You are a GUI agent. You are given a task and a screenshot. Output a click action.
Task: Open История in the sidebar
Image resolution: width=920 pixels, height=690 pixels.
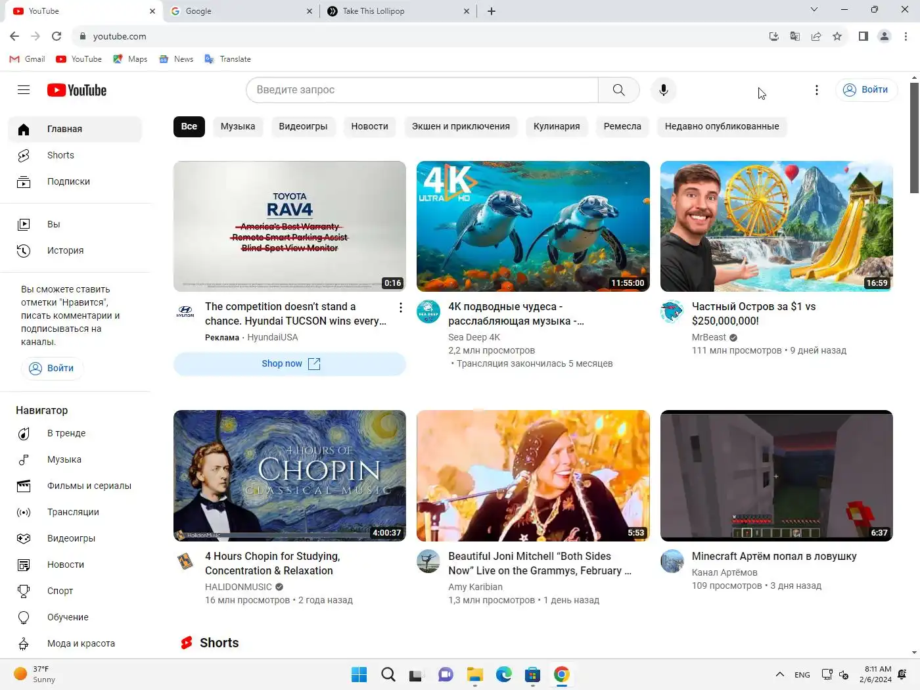point(75,250)
